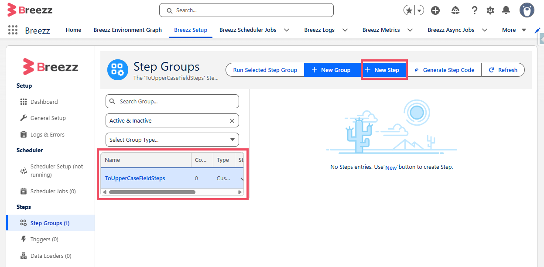
Task: Open Data Loaders (0) in sidebar
Action: point(51,256)
